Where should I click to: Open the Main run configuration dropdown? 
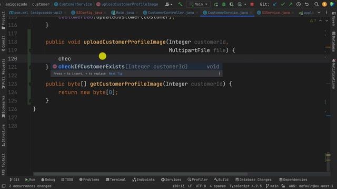coord(198,4)
